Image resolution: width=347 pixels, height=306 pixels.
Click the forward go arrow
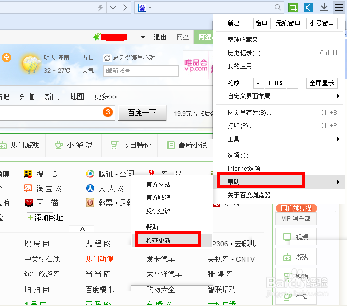click(125, 8)
